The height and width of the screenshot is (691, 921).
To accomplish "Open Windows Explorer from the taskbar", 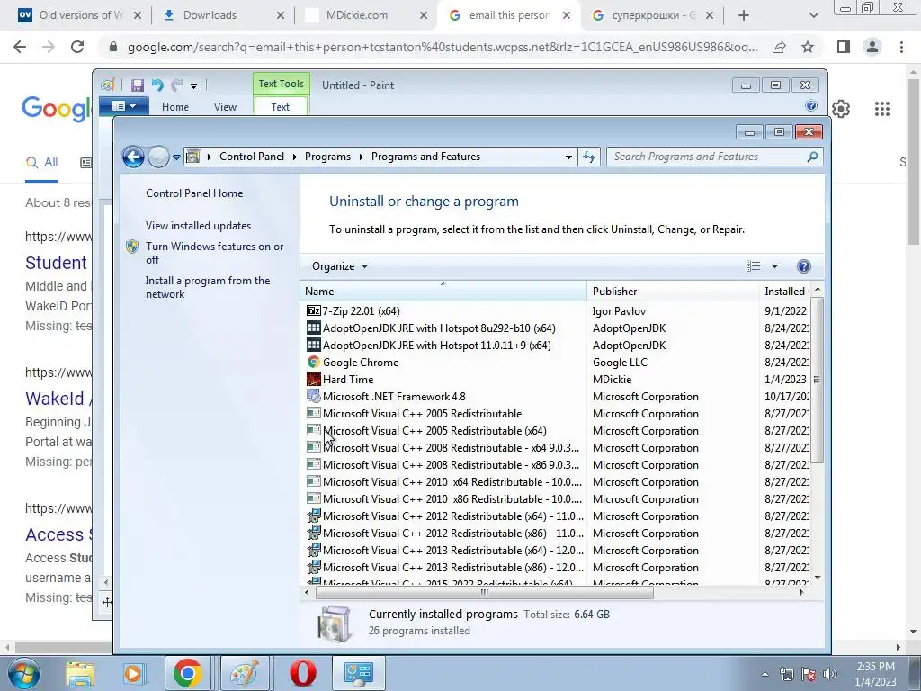I will 80,673.
